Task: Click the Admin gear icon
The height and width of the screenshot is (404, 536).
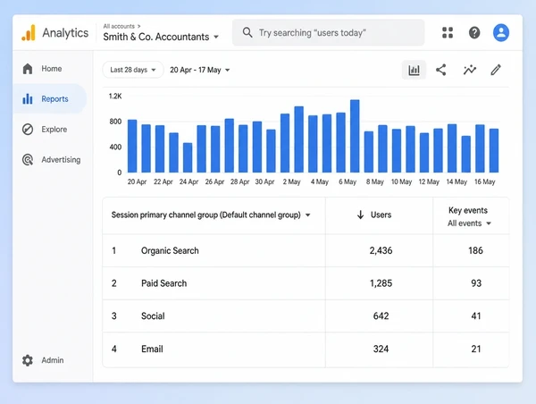Action: click(x=28, y=360)
